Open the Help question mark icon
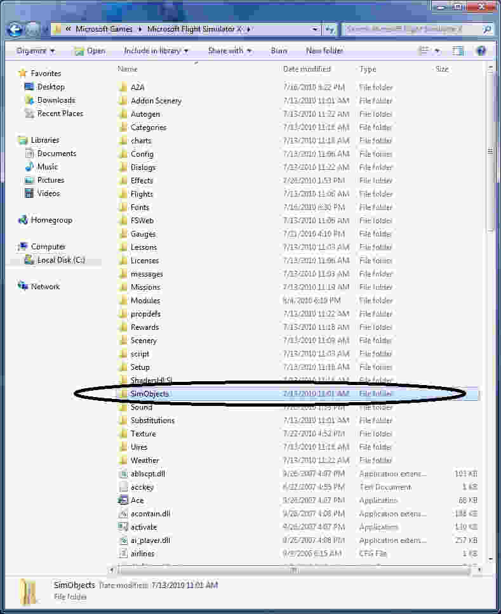Screen dimensions: 501x614 (x=481, y=51)
